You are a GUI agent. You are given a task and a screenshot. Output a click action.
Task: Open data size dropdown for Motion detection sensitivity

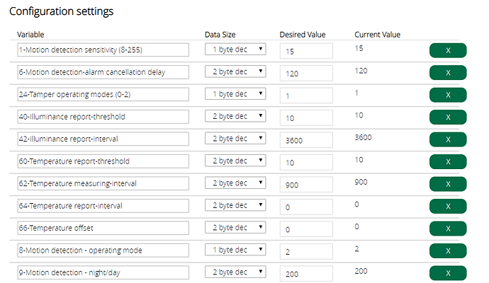coord(235,50)
